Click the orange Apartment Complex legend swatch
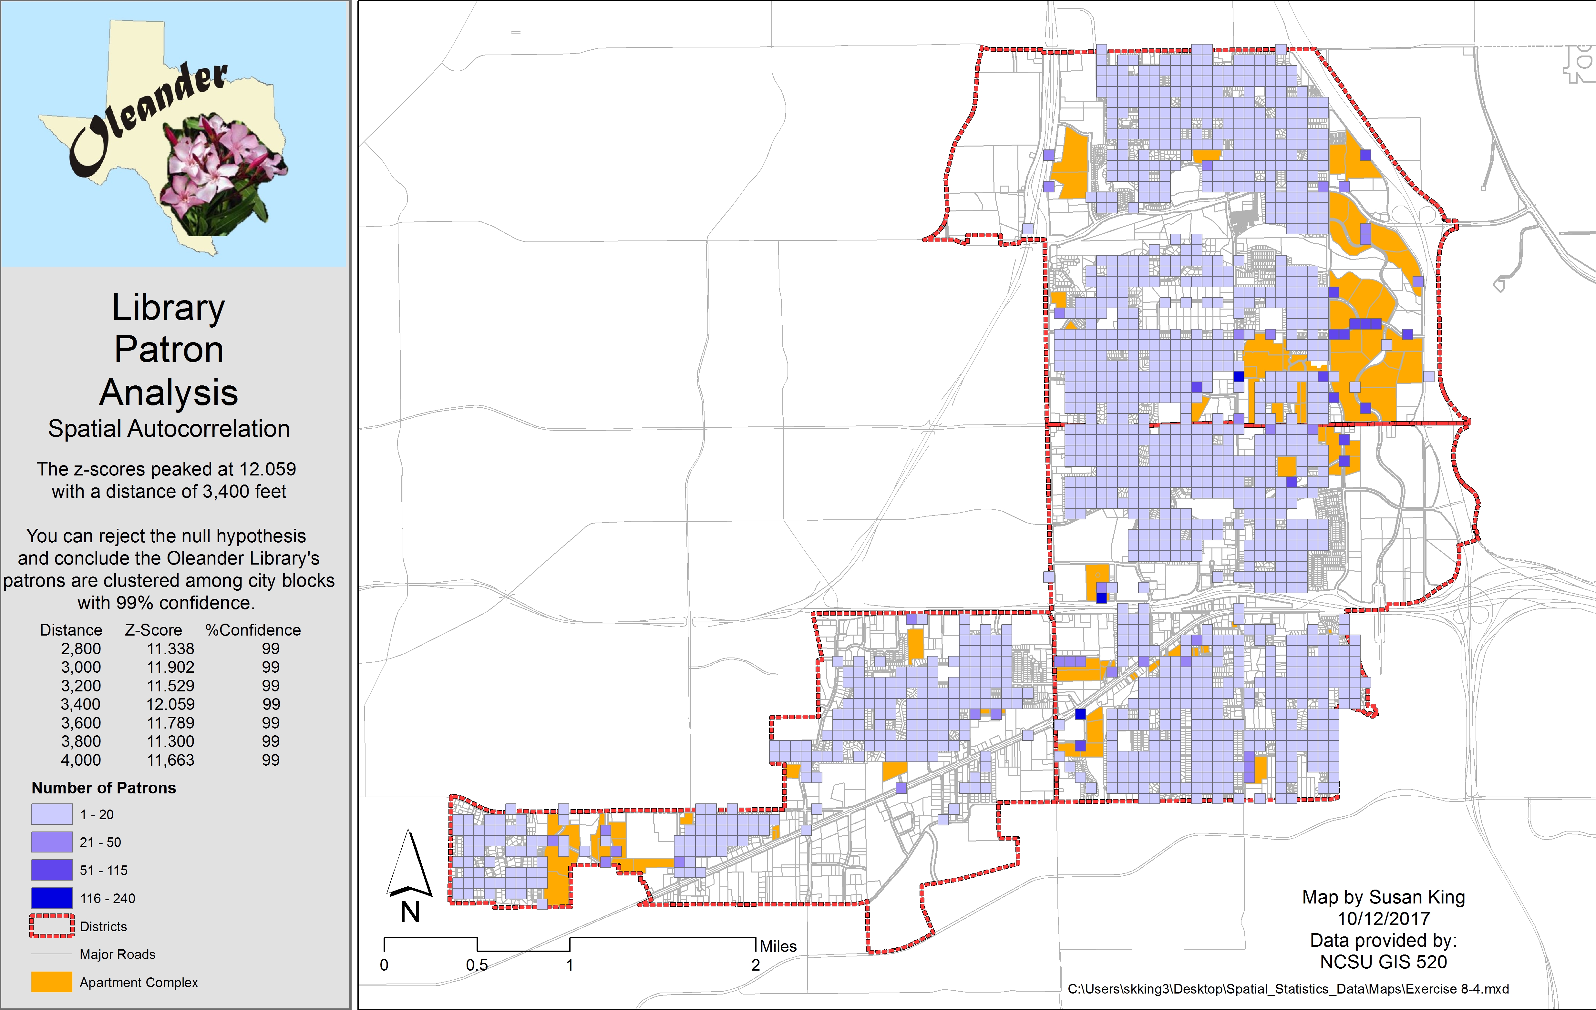 click(x=52, y=982)
